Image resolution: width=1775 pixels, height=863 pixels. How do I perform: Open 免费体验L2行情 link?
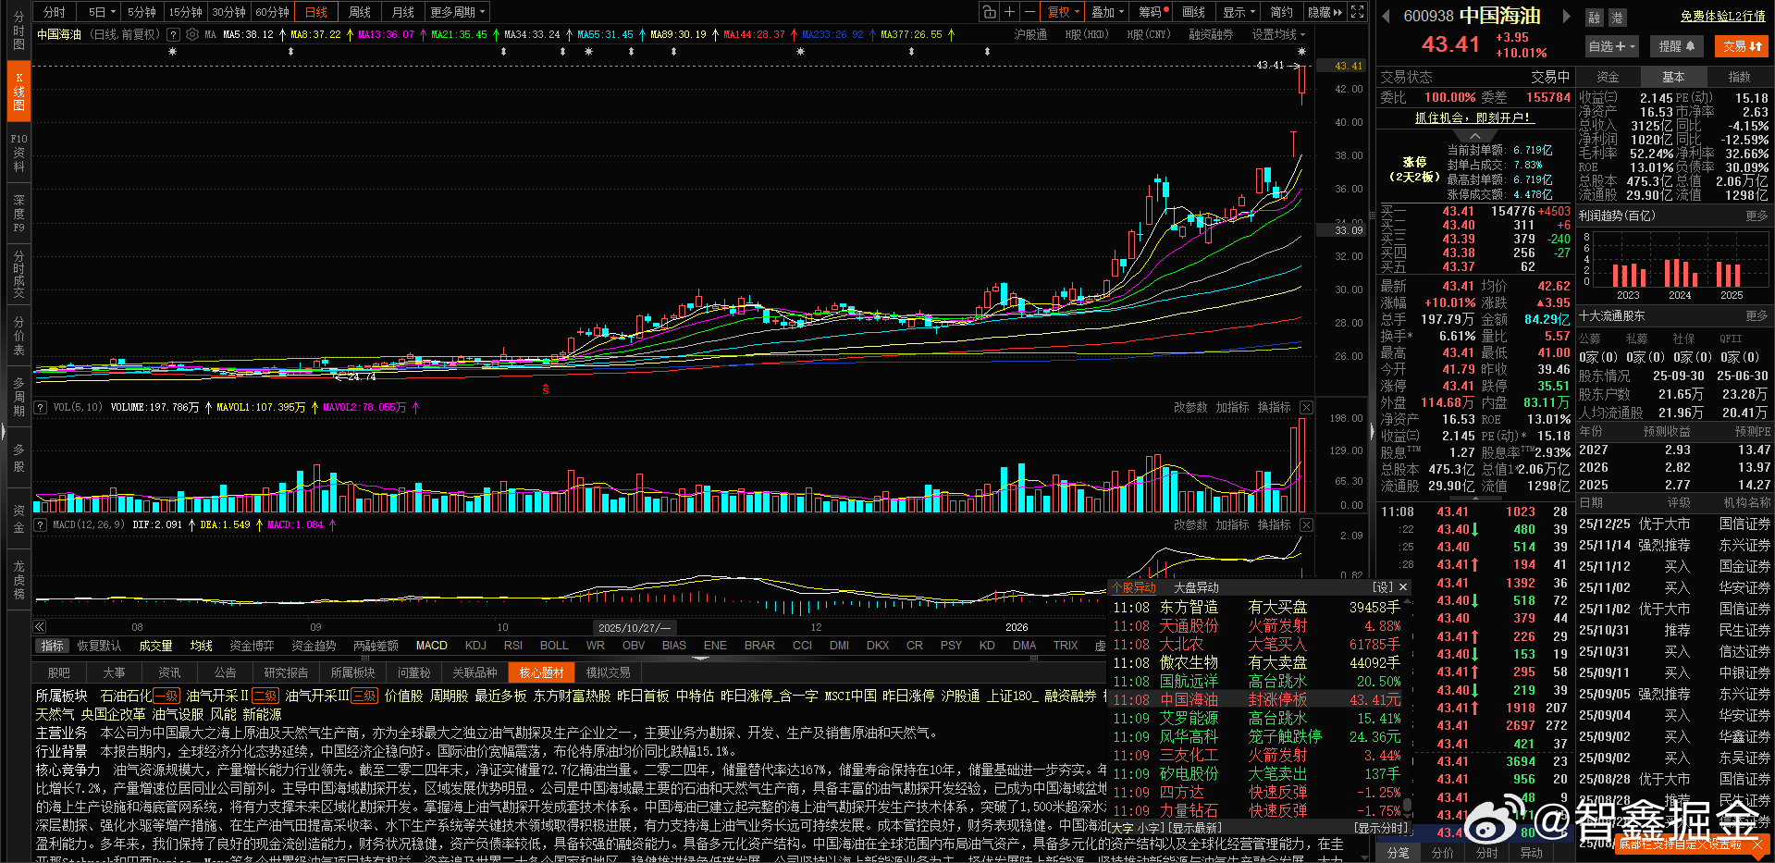[1723, 17]
